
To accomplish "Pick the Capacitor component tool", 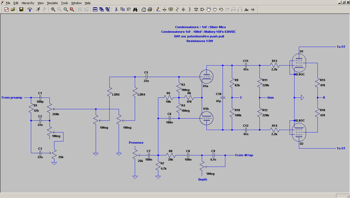I will (183, 10).
